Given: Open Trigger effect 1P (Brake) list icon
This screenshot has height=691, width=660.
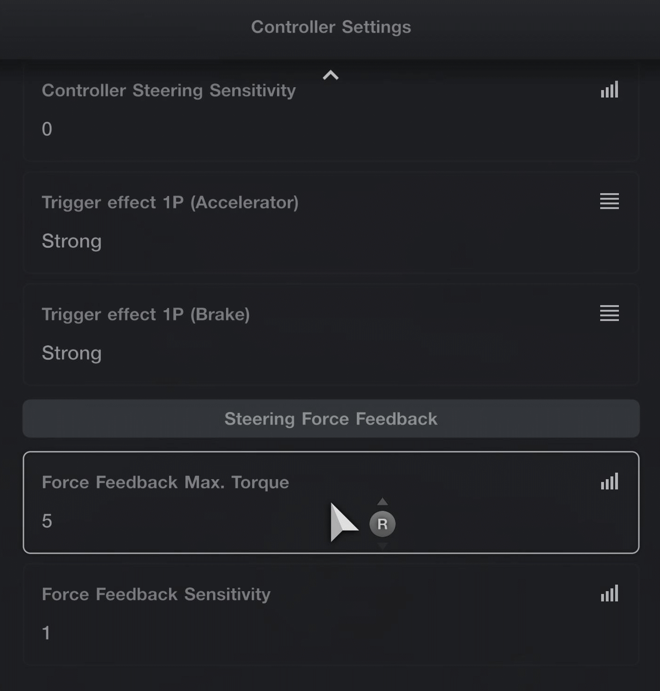Looking at the screenshot, I should 610,313.
